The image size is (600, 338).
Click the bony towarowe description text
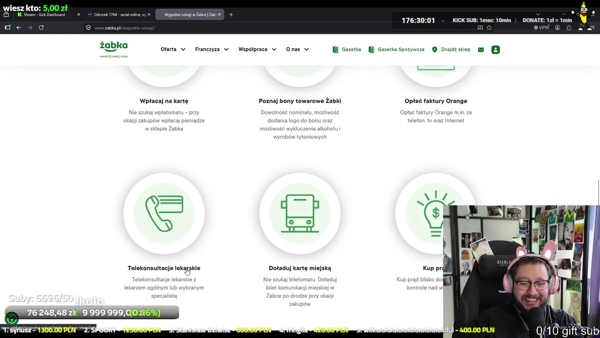[x=300, y=124]
